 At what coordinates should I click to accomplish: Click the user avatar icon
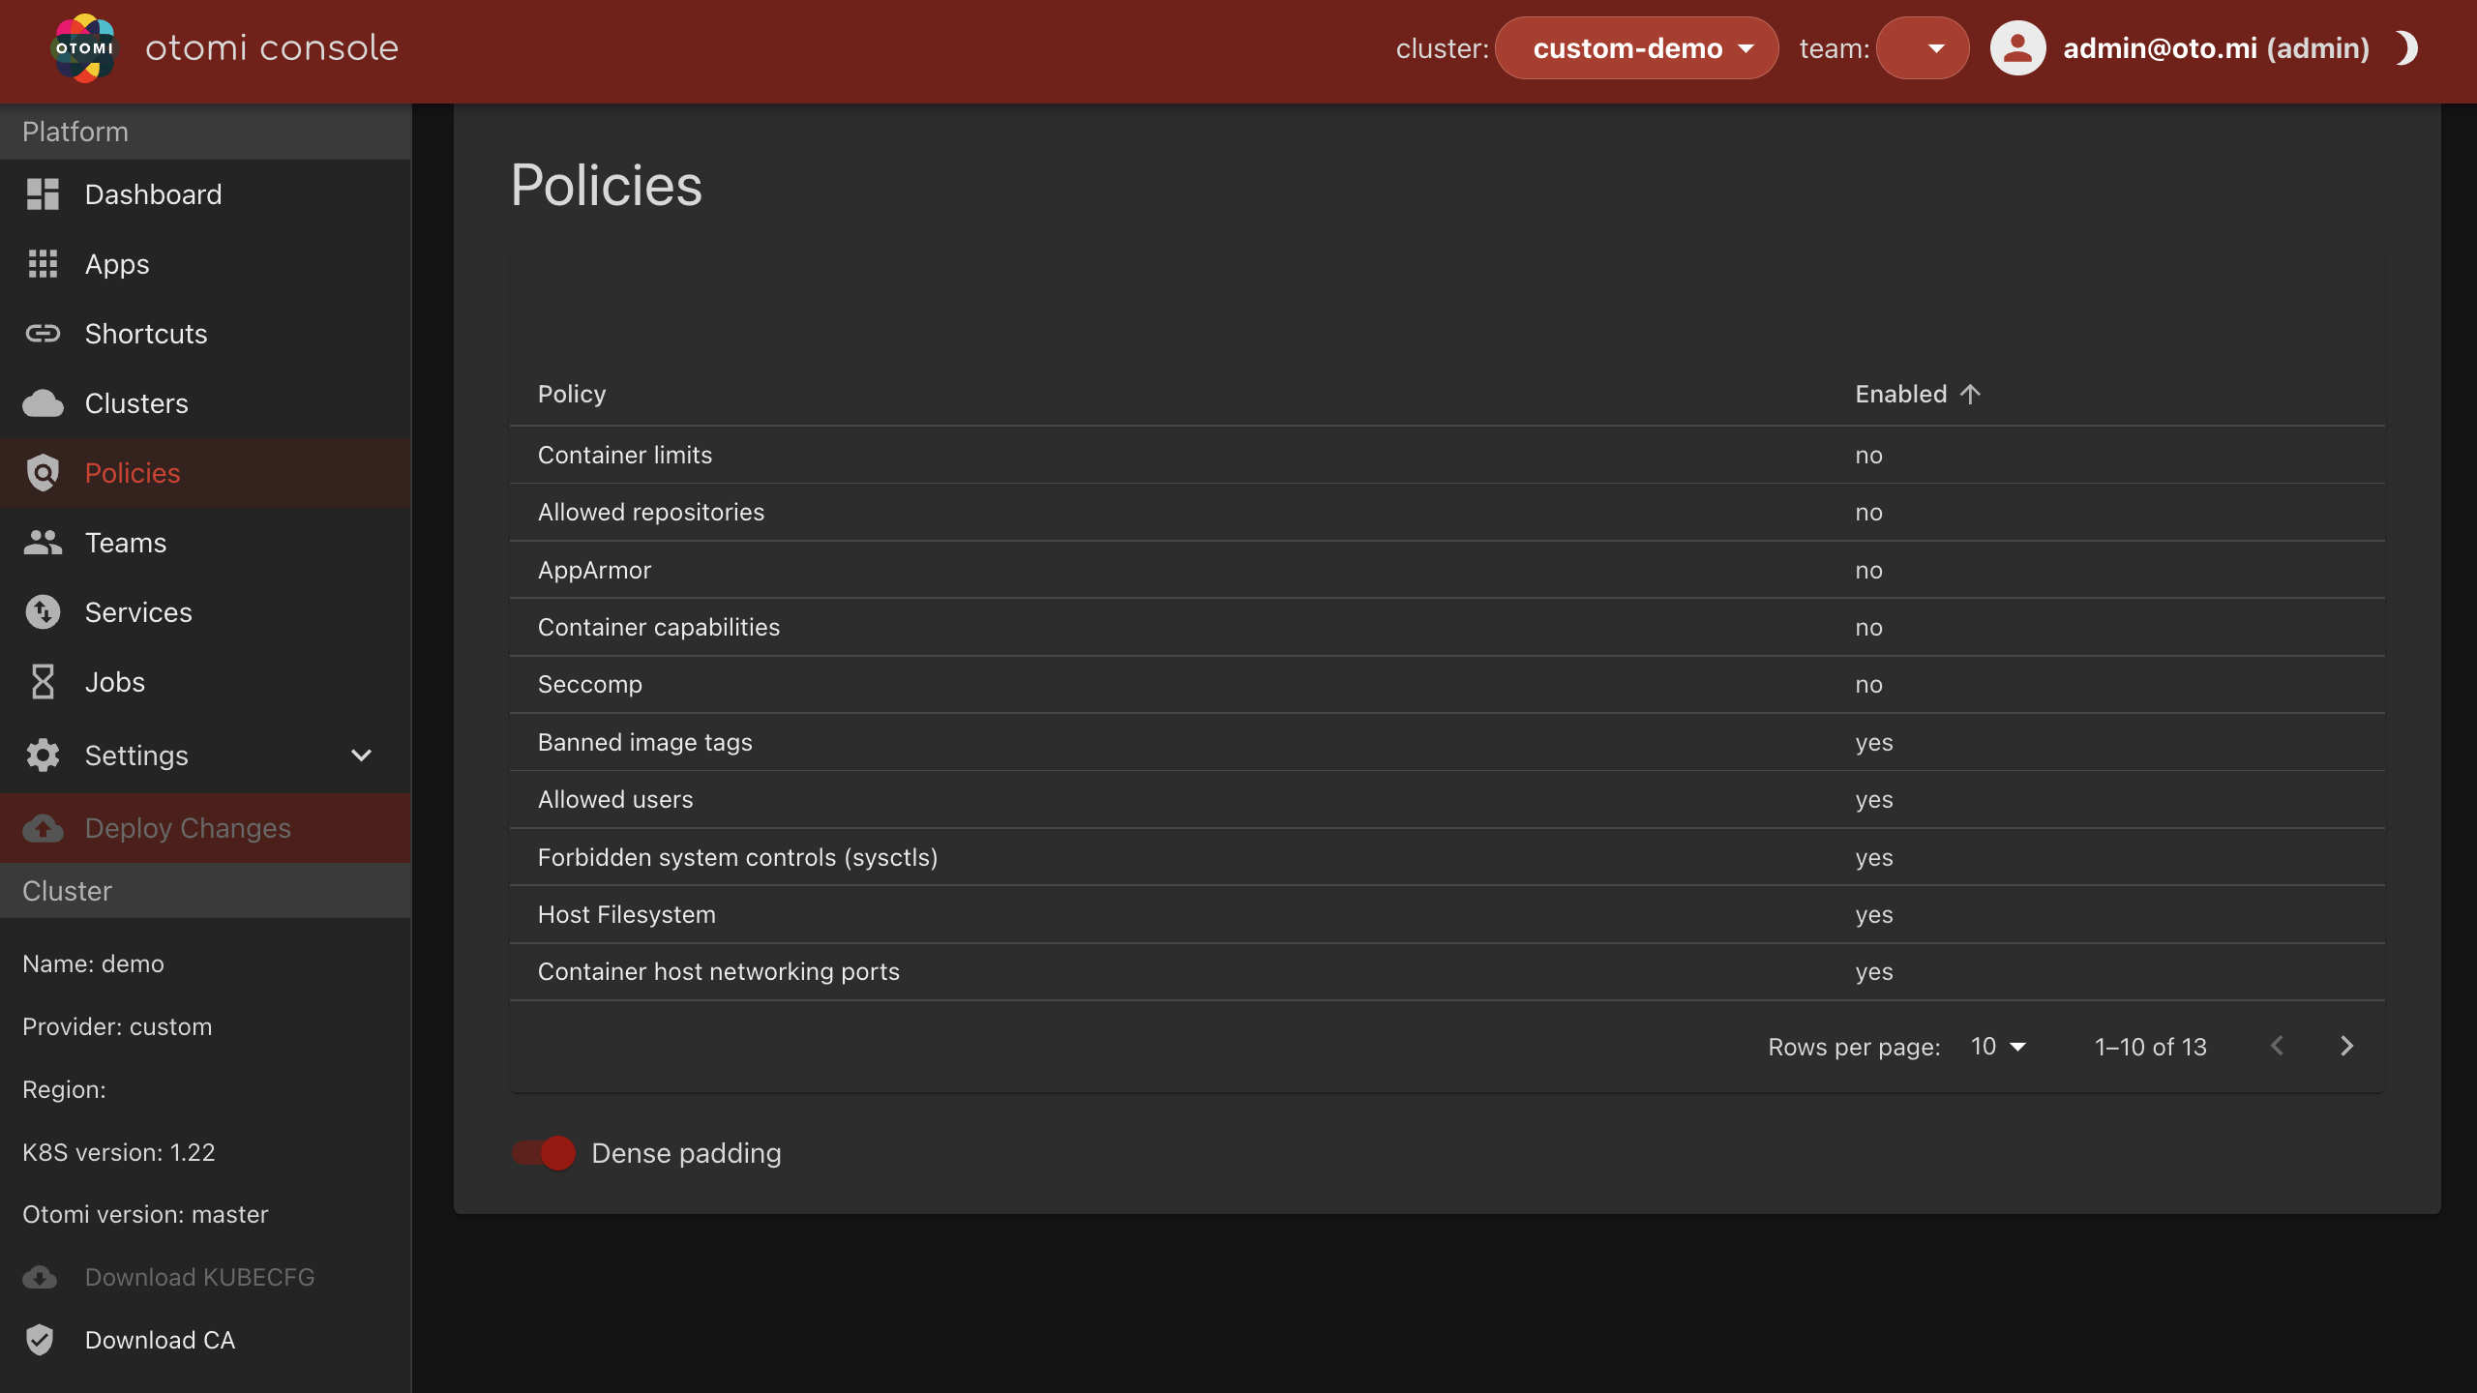(2017, 48)
